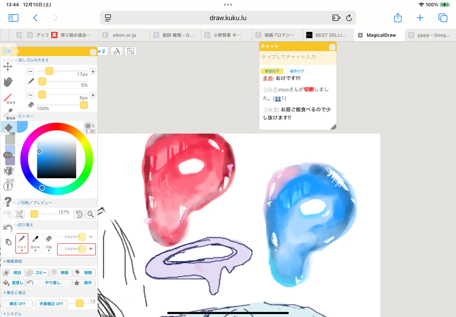This screenshot has height=317, width=456.
Task: Select the move (four-arrow) tool
Action: click(8, 66)
